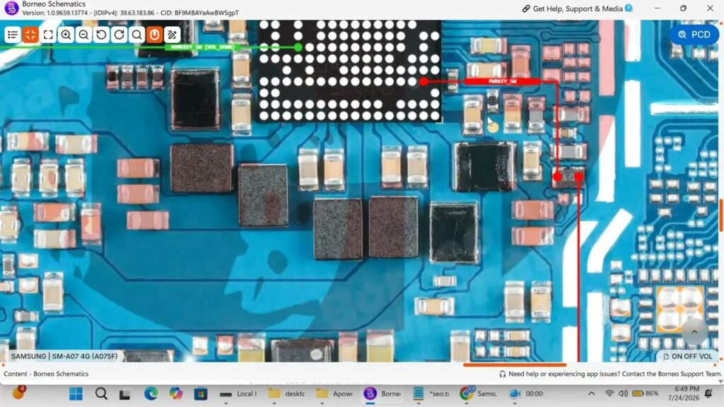Switch to desktop folder taskbar window

coord(286,394)
